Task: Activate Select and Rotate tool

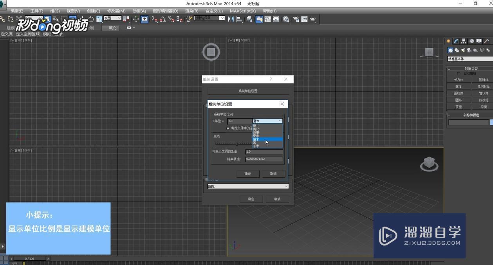Action: [x=91, y=19]
